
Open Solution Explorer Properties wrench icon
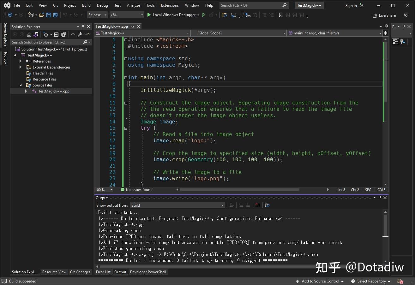click(x=80, y=34)
